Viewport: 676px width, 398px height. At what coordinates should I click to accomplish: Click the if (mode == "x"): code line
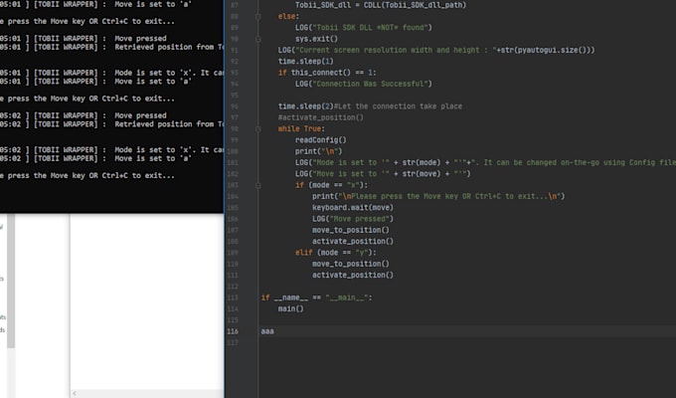click(x=331, y=185)
